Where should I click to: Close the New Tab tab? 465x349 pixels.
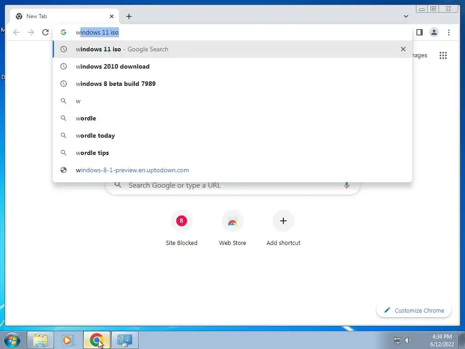tap(112, 16)
